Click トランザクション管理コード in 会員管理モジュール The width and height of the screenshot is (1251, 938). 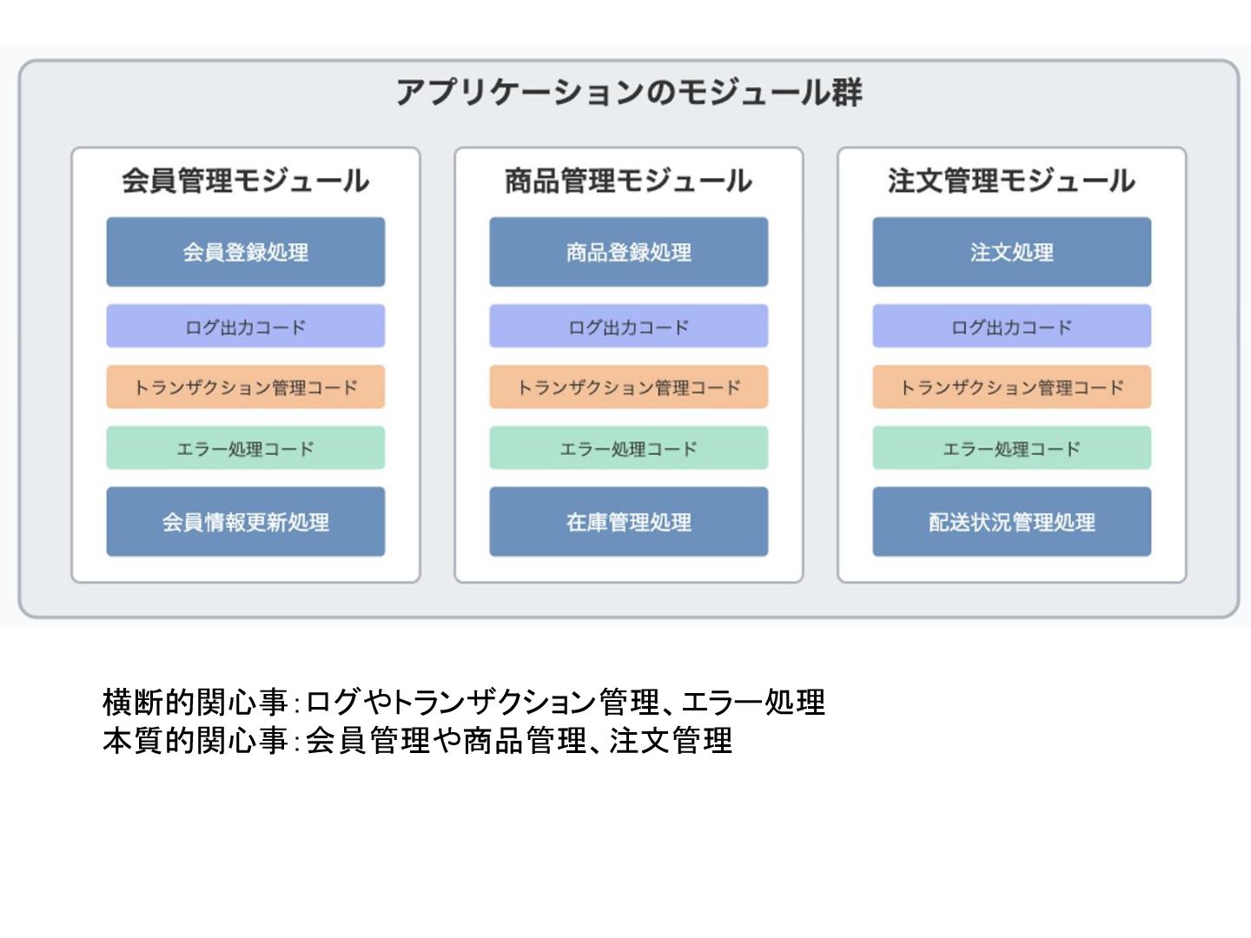[x=246, y=387]
